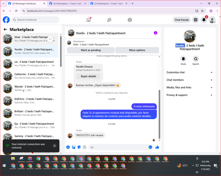View site information icon in address bar

point(23,11)
